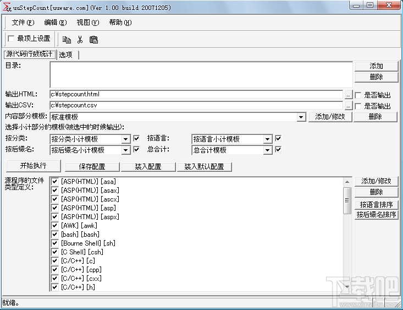Viewport: 403px width, 310px height.
Task: Click the Paste clipboard toolbar icon
Action: 93,40
